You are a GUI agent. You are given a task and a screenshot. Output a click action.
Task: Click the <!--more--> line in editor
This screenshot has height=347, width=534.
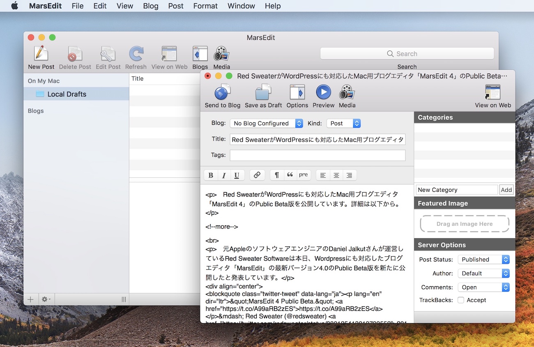point(222,227)
